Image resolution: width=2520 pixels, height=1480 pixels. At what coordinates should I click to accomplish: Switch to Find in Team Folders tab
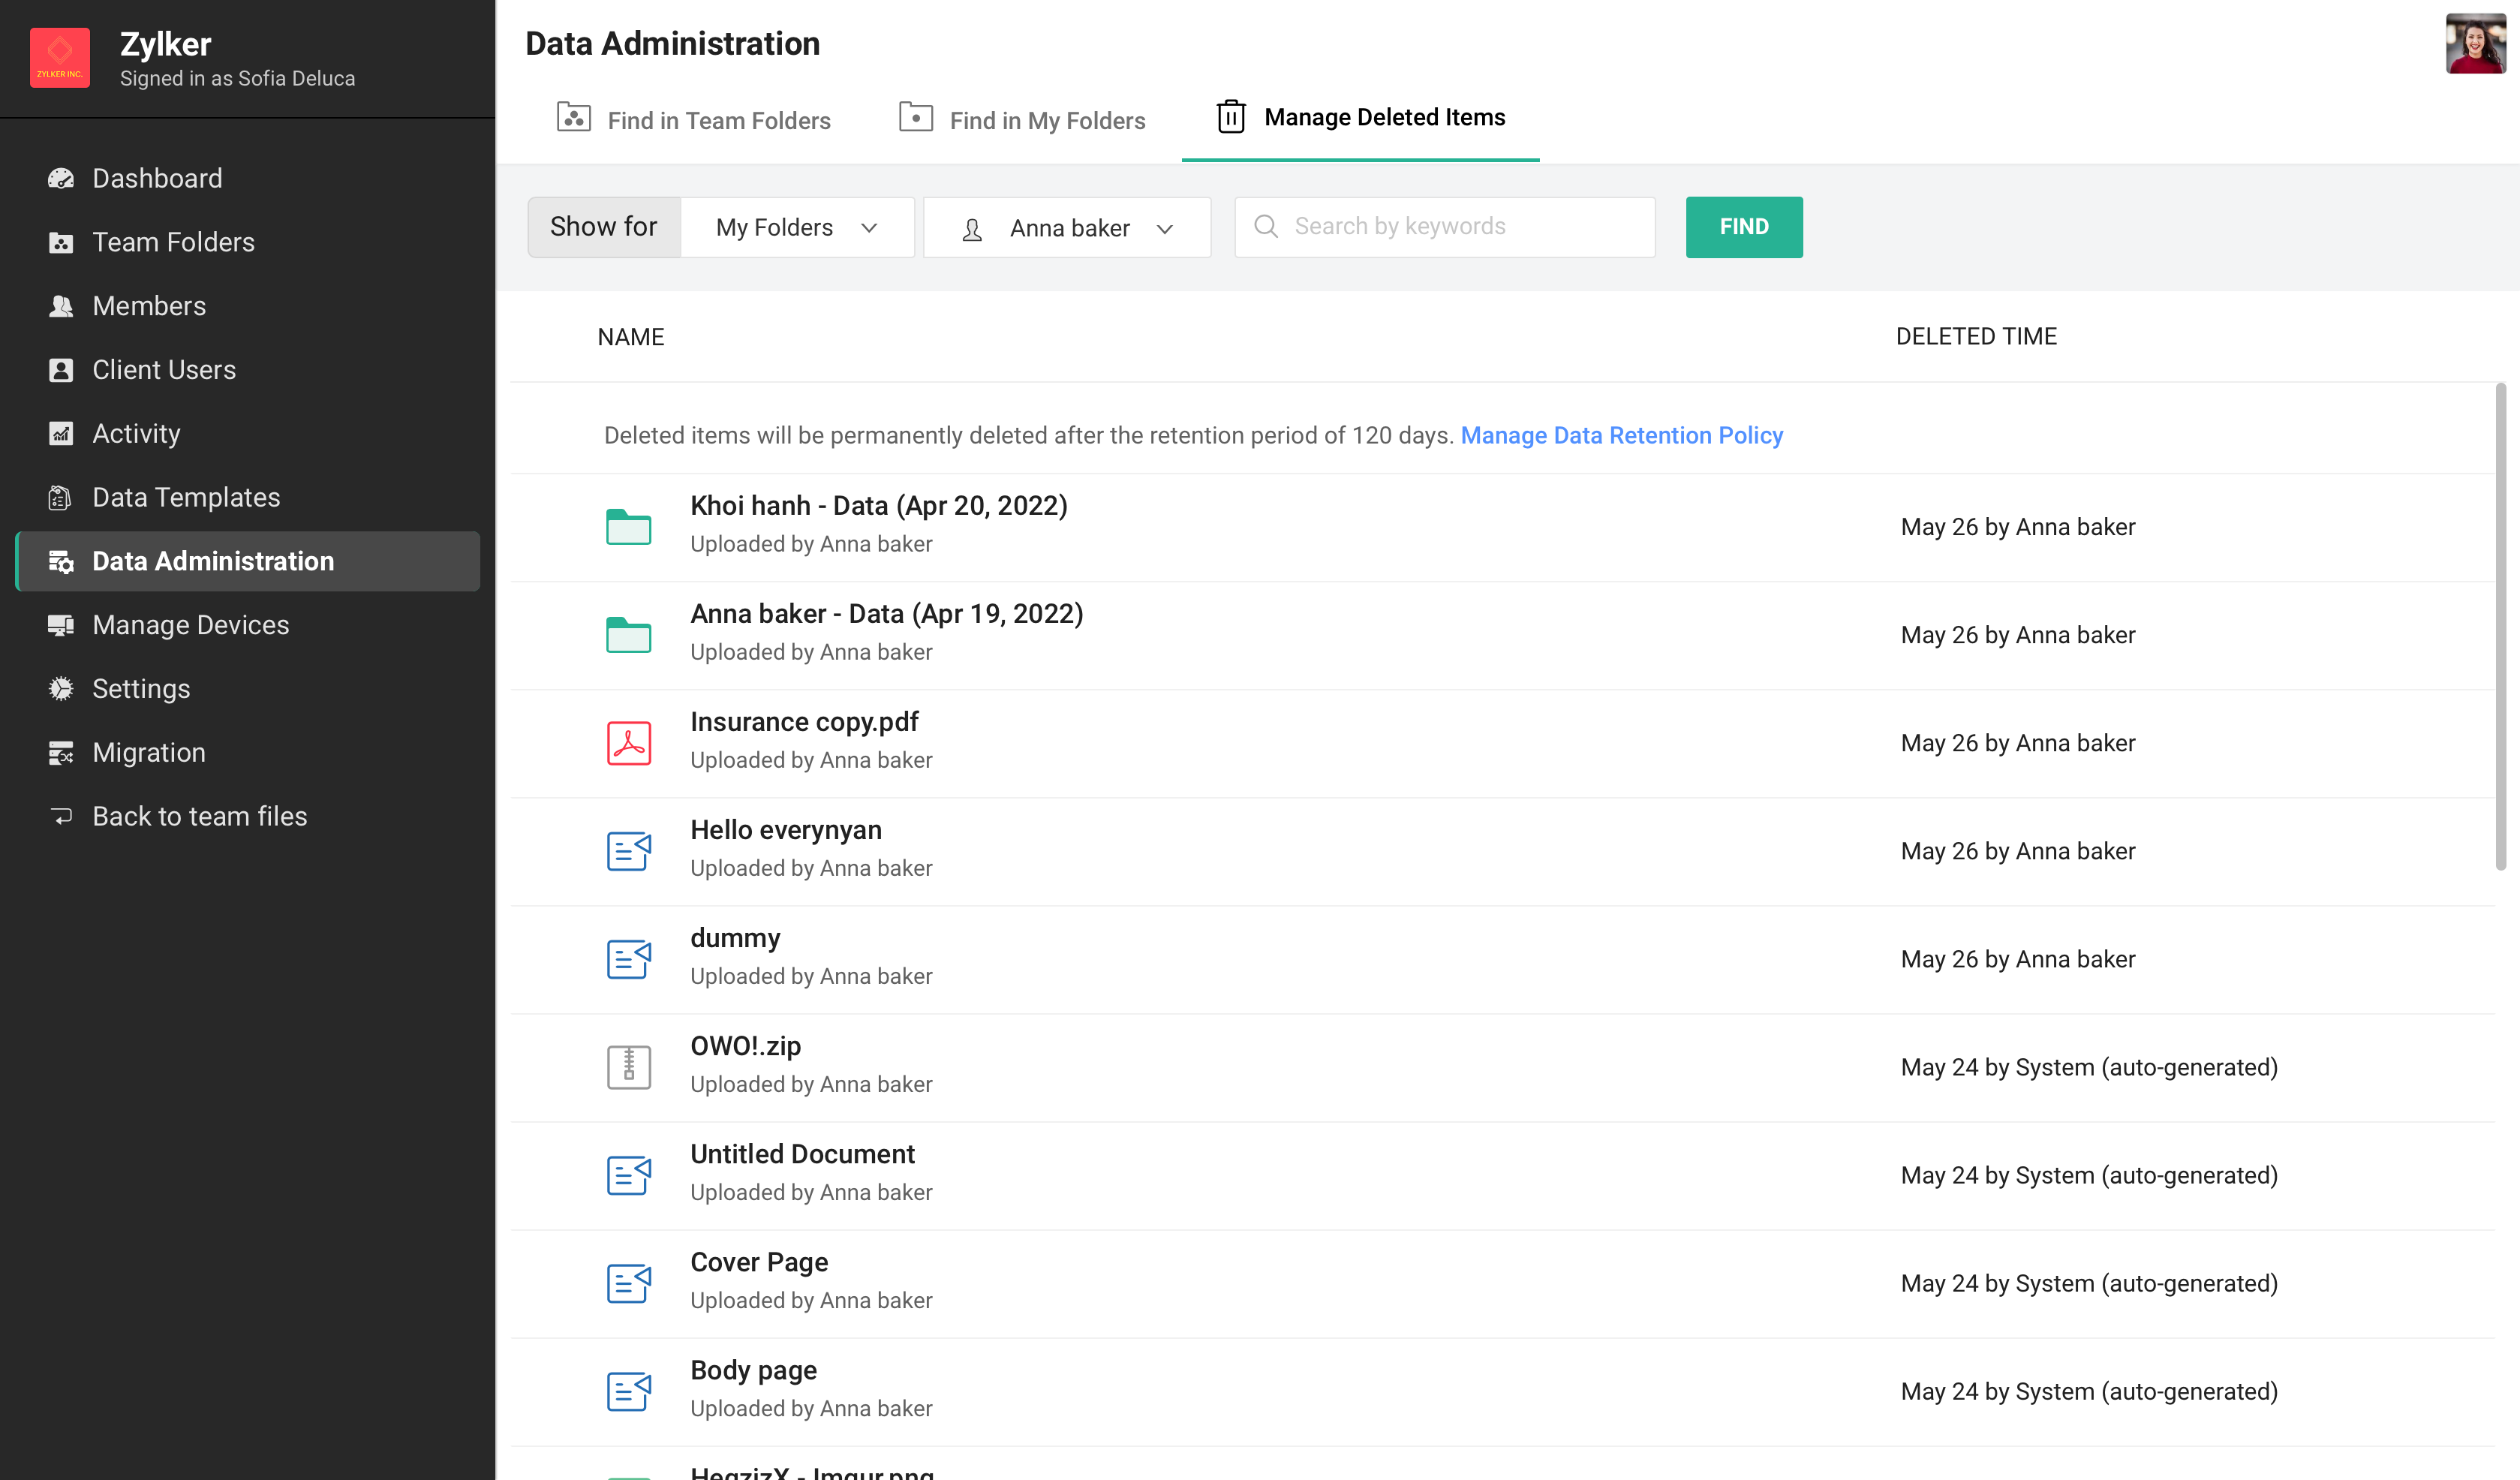pos(693,120)
